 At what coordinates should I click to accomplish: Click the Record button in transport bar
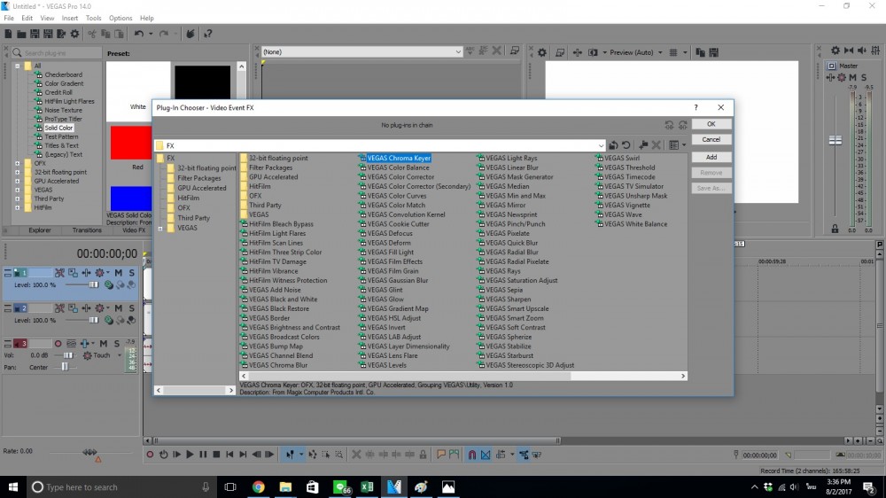[150, 455]
